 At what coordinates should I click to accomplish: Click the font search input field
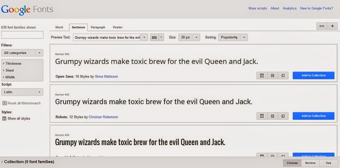22,35
